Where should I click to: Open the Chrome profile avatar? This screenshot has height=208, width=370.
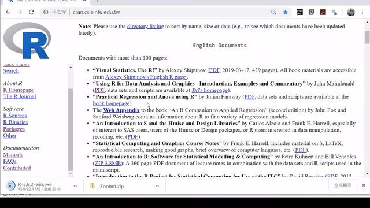(351, 12)
